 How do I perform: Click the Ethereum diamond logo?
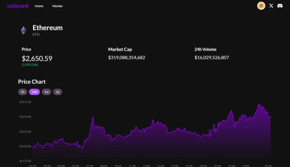click(24, 30)
